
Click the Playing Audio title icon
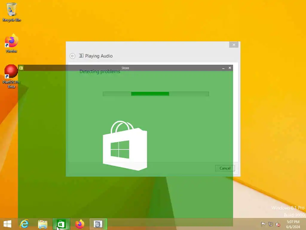(x=81, y=56)
